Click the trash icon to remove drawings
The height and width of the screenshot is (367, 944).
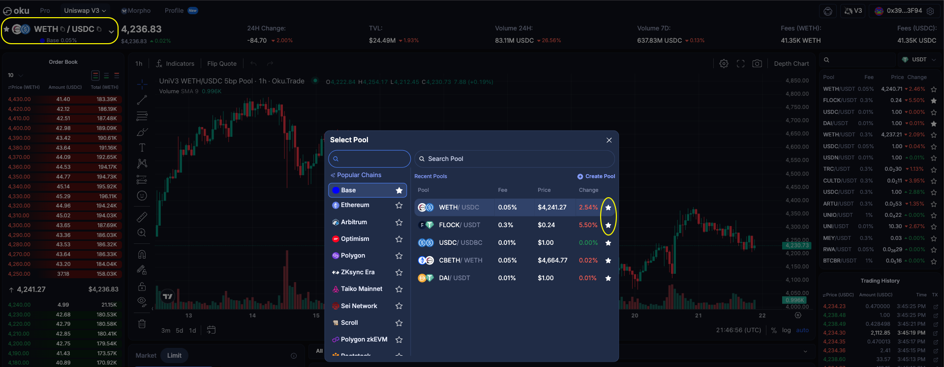pyautogui.click(x=142, y=324)
